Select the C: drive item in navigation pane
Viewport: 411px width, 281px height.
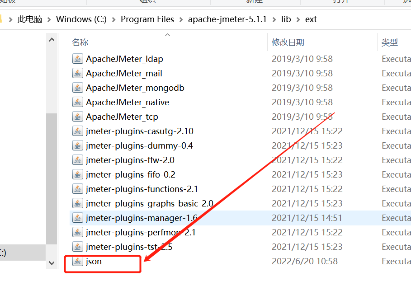[x=23, y=253]
